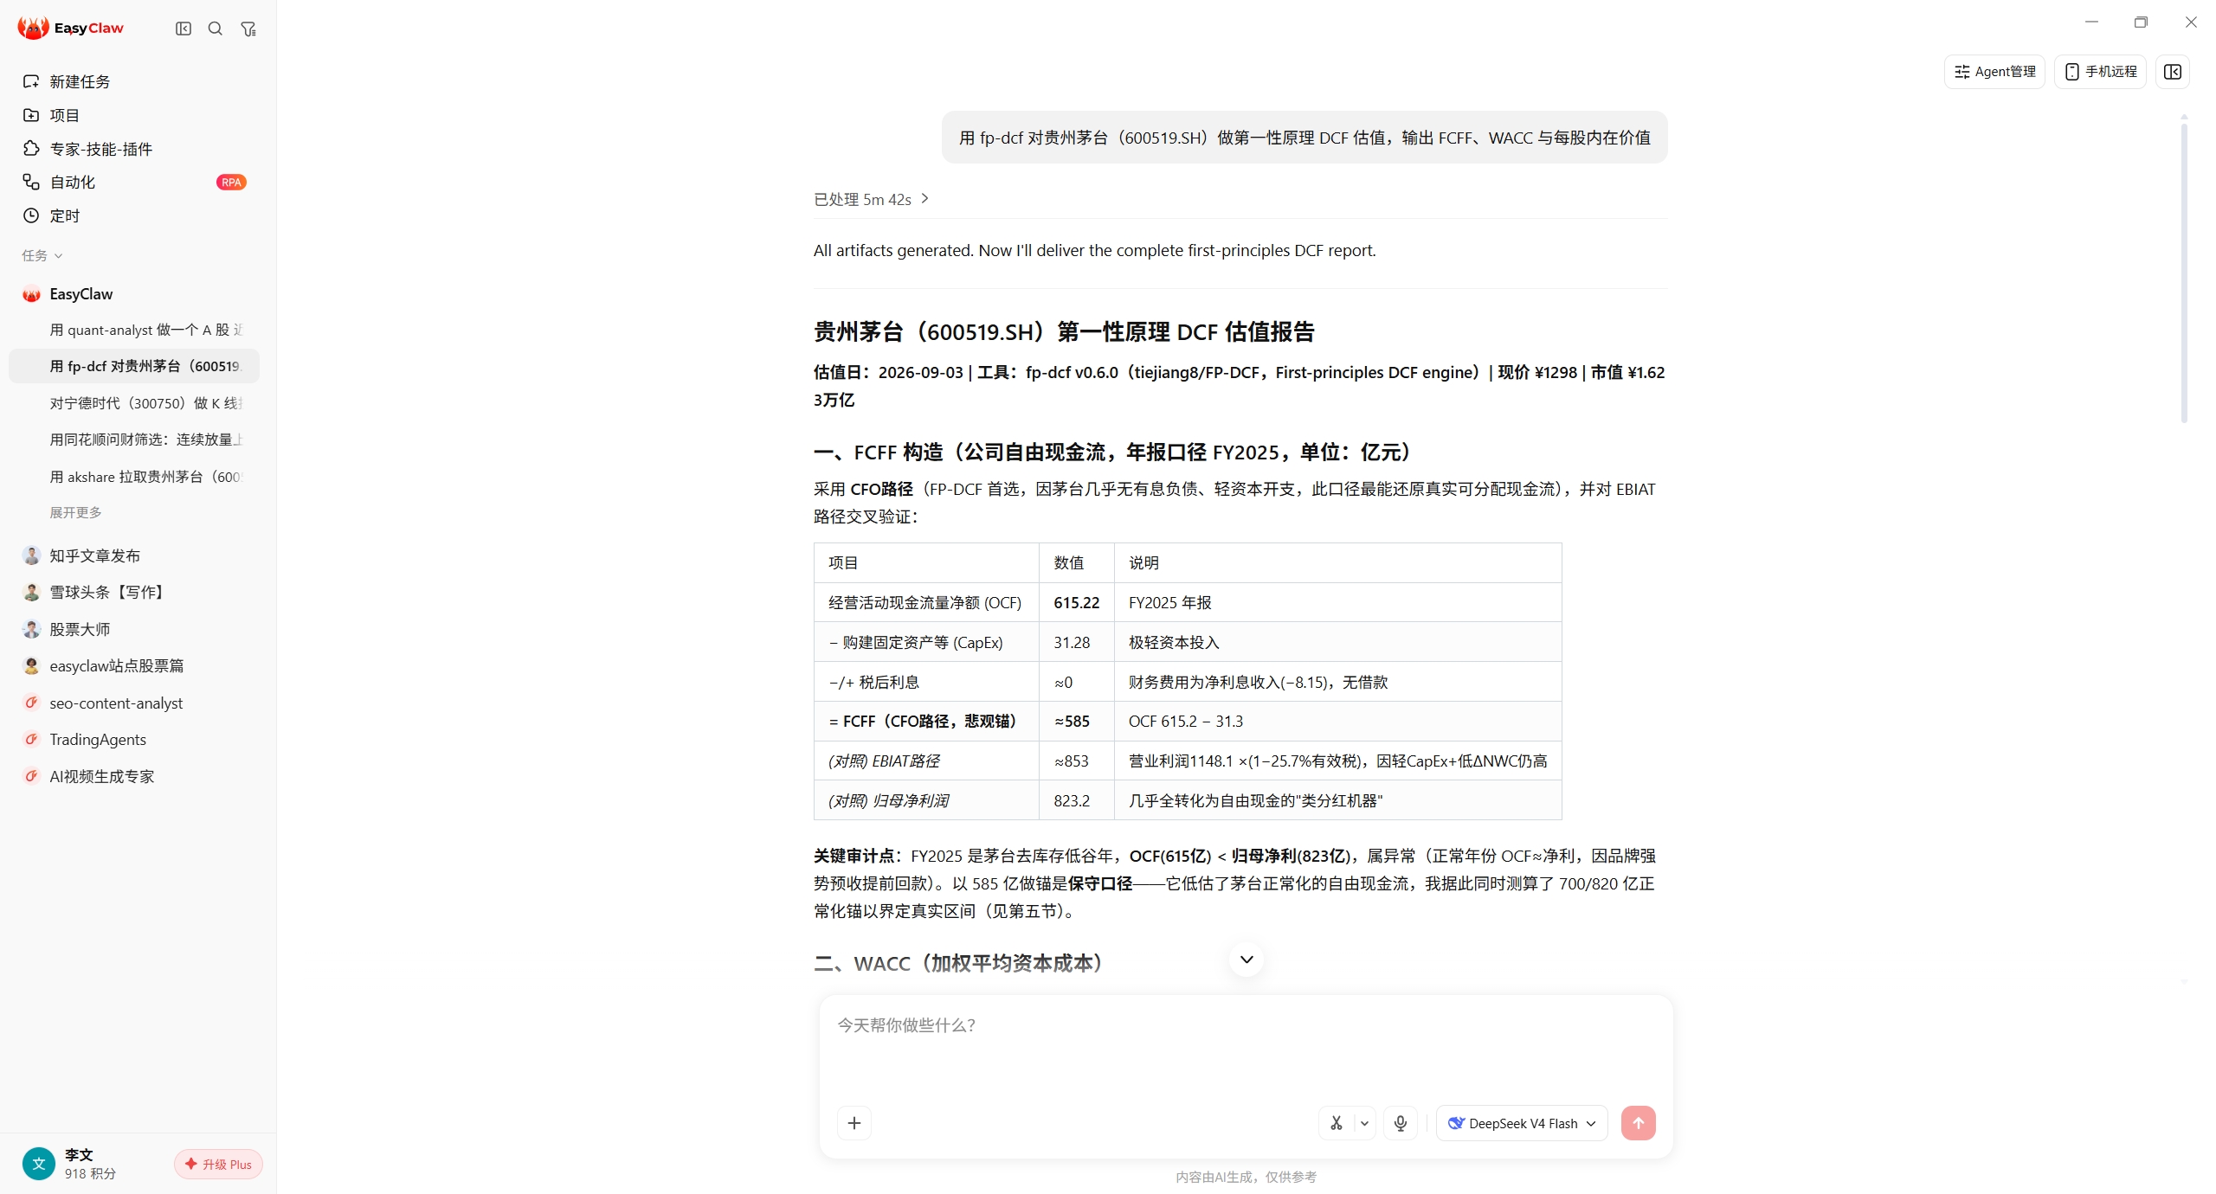Screen dimensions: 2216x1194
Task: Open task 用 akshare 拉取贵州茅台
Action: pyautogui.click(x=134, y=477)
